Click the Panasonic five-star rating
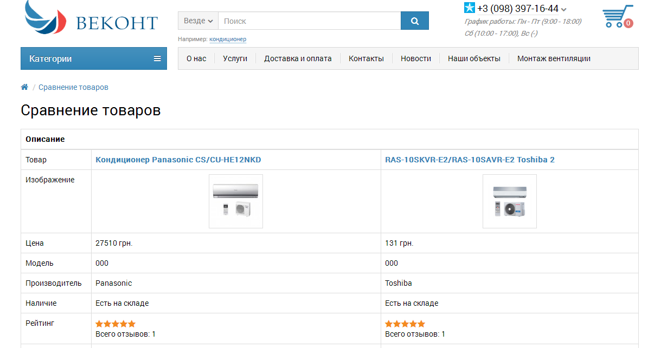This screenshot has height=348, width=667. click(116, 324)
